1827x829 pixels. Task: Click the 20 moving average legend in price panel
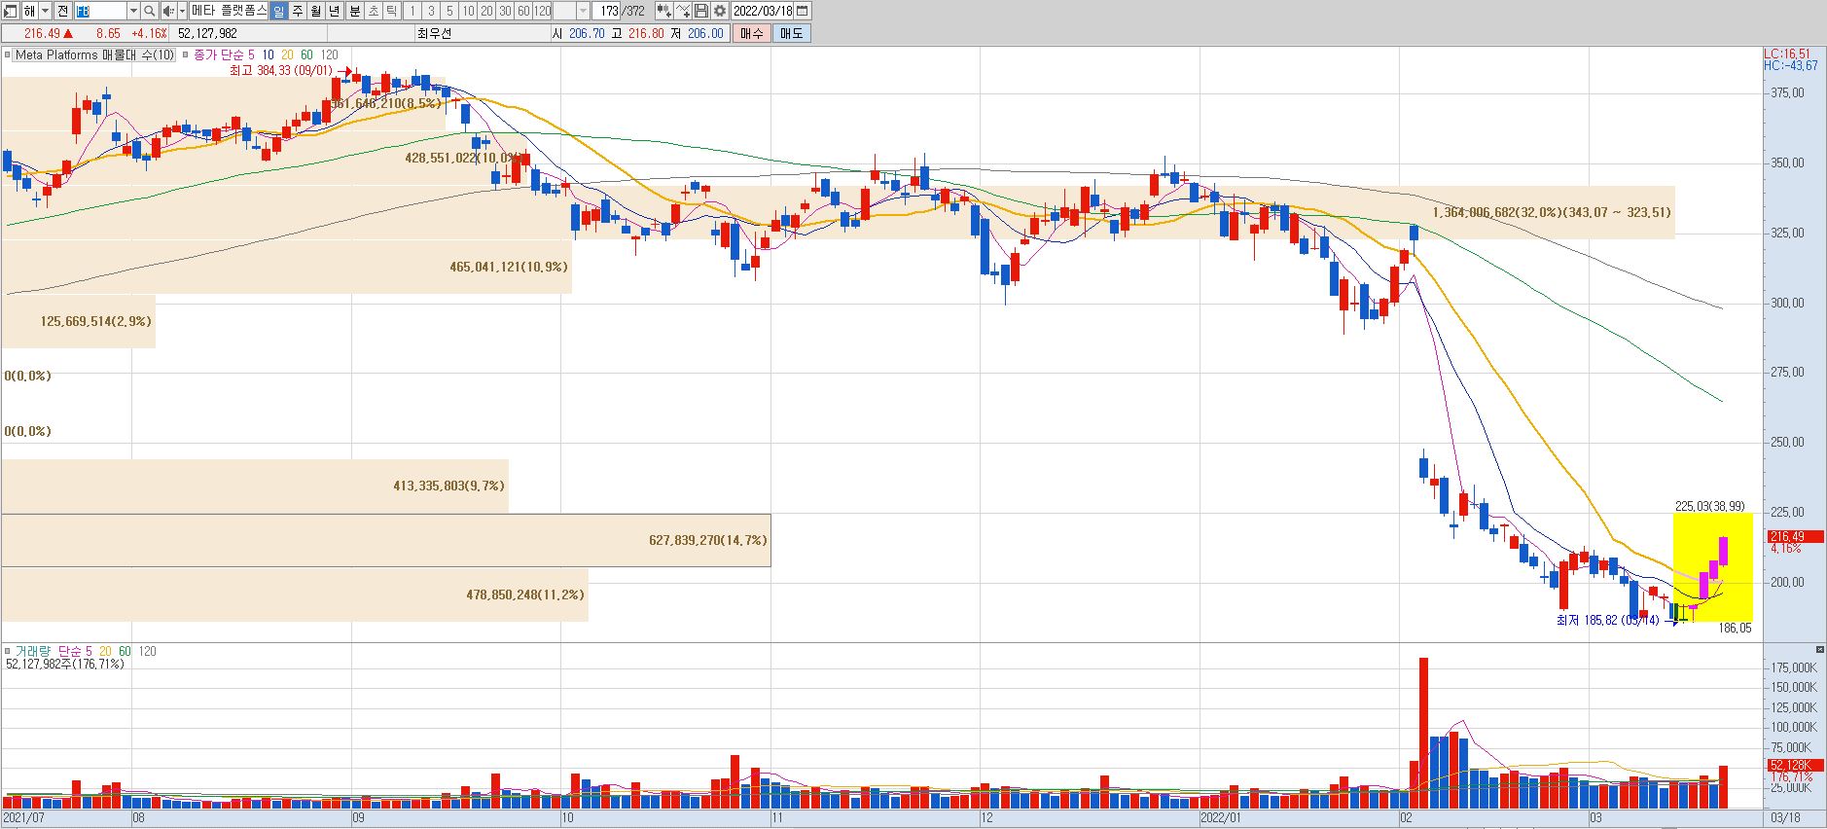[x=287, y=54]
